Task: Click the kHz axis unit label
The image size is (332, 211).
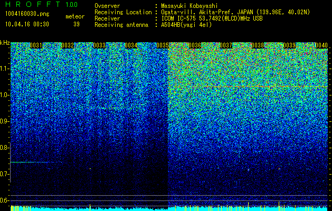Action: tap(5, 43)
